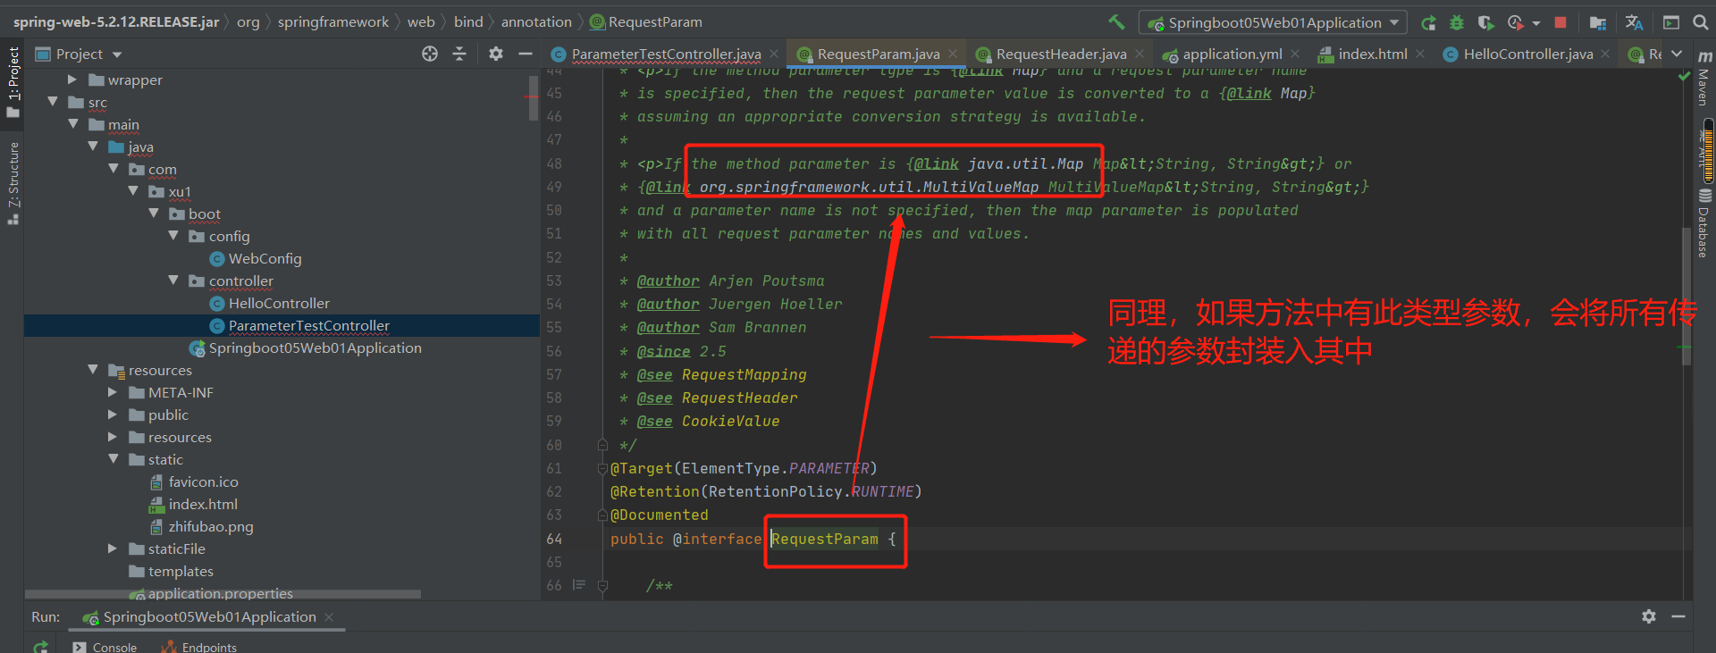Start debugging with the bug icon

(1457, 22)
